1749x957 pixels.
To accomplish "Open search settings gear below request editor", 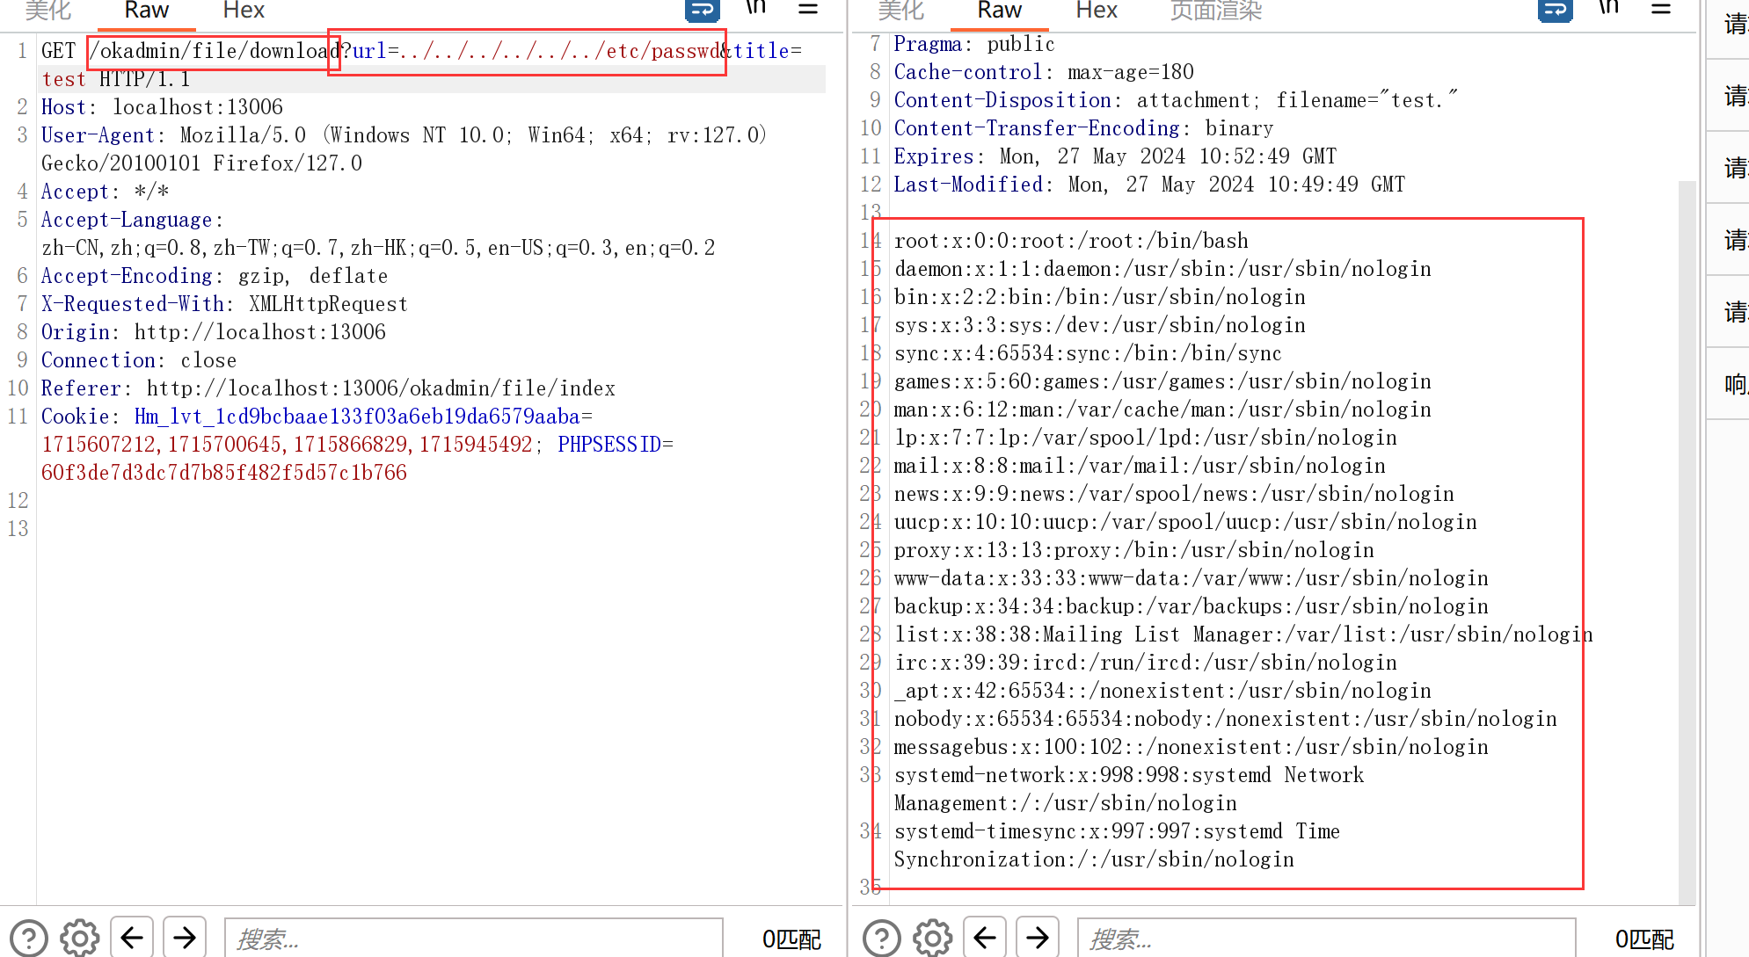I will [x=80, y=938].
